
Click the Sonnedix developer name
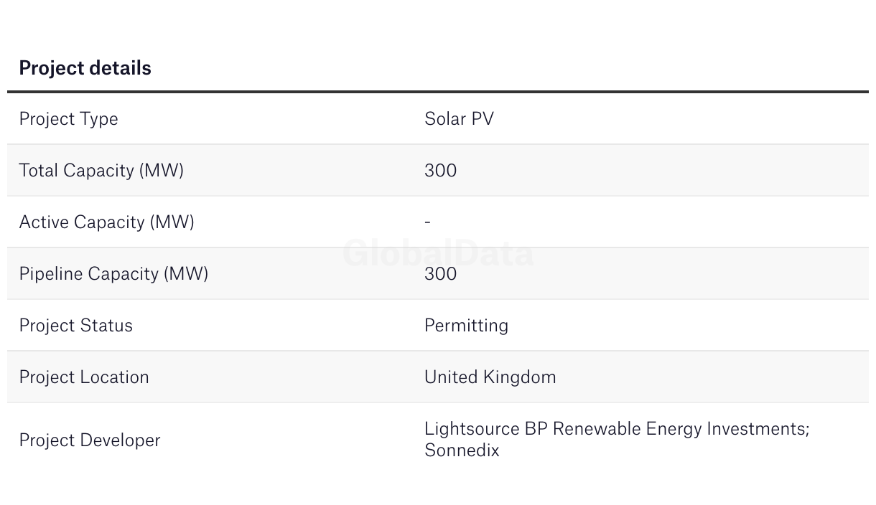[462, 450]
